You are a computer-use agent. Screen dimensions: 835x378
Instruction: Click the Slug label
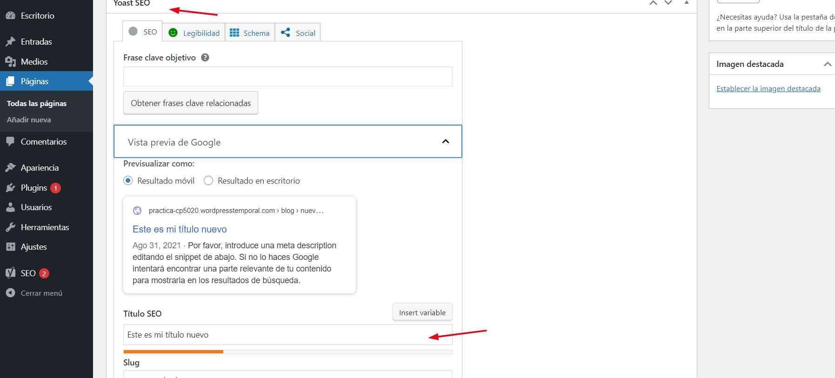131,363
